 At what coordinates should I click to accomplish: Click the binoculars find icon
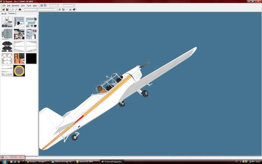(20, 10)
